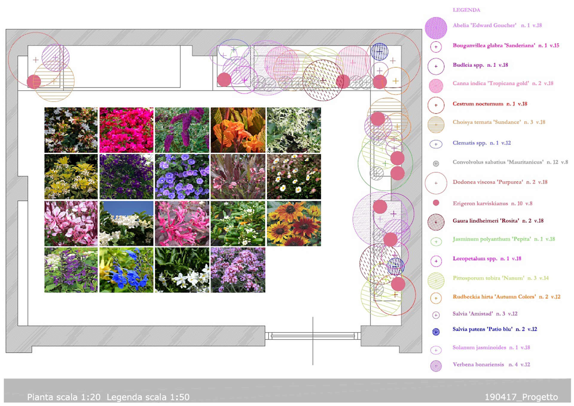Screen dimensions: 574x406
Task: Click the "Pittosporum tobira 'Nanum'" label
Action: [x=488, y=278]
